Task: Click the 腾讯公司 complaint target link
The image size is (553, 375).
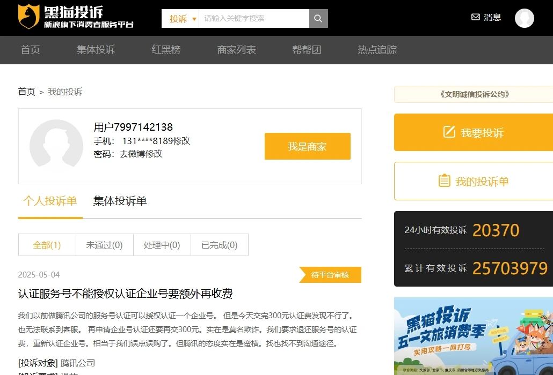Action: (78, 363)
